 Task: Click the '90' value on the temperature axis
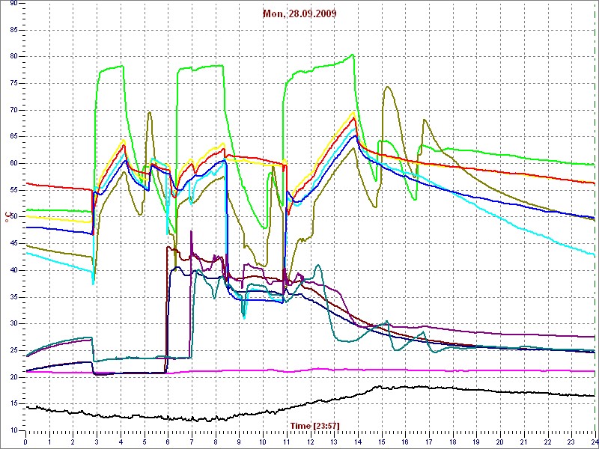[x=13, y=4]
